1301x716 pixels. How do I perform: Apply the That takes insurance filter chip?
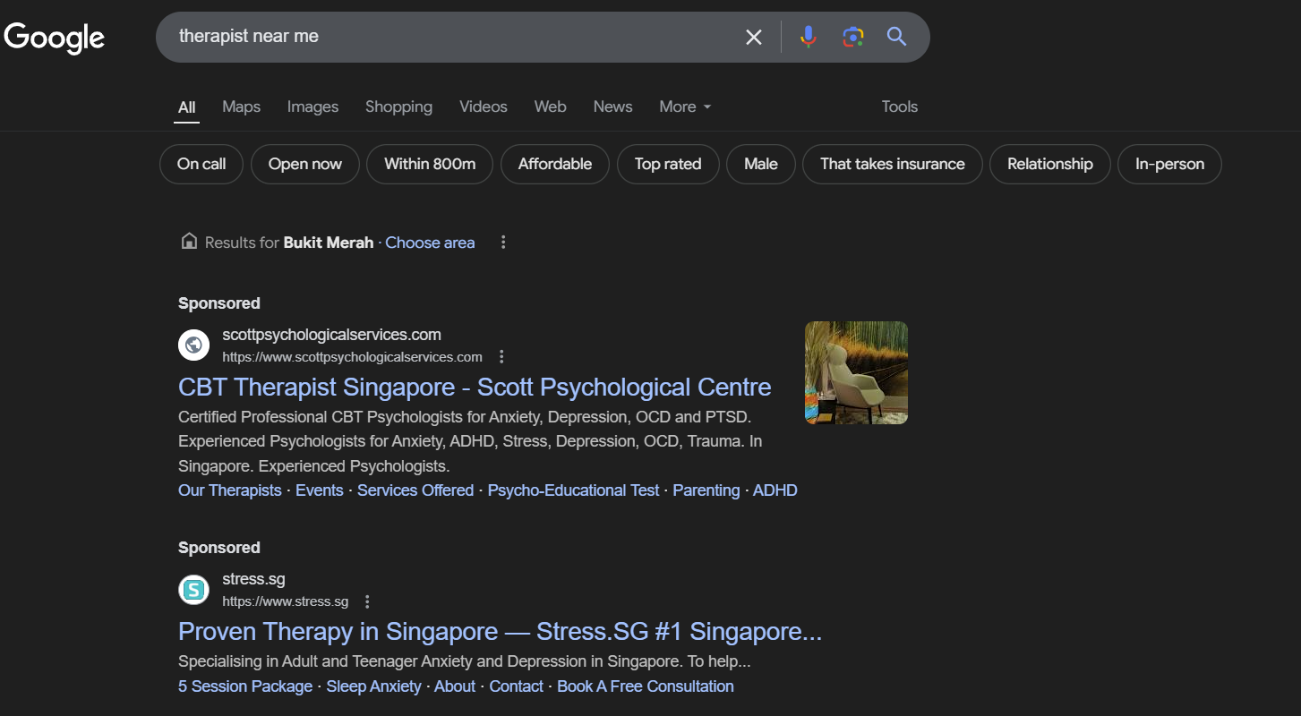(x=893, y=164)
